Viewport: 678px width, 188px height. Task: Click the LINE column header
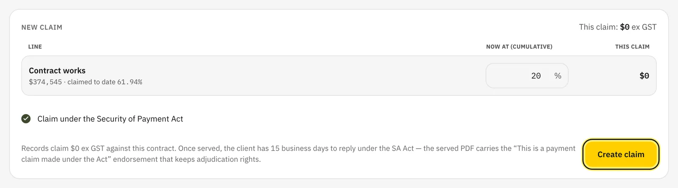[x=35, y=46]
